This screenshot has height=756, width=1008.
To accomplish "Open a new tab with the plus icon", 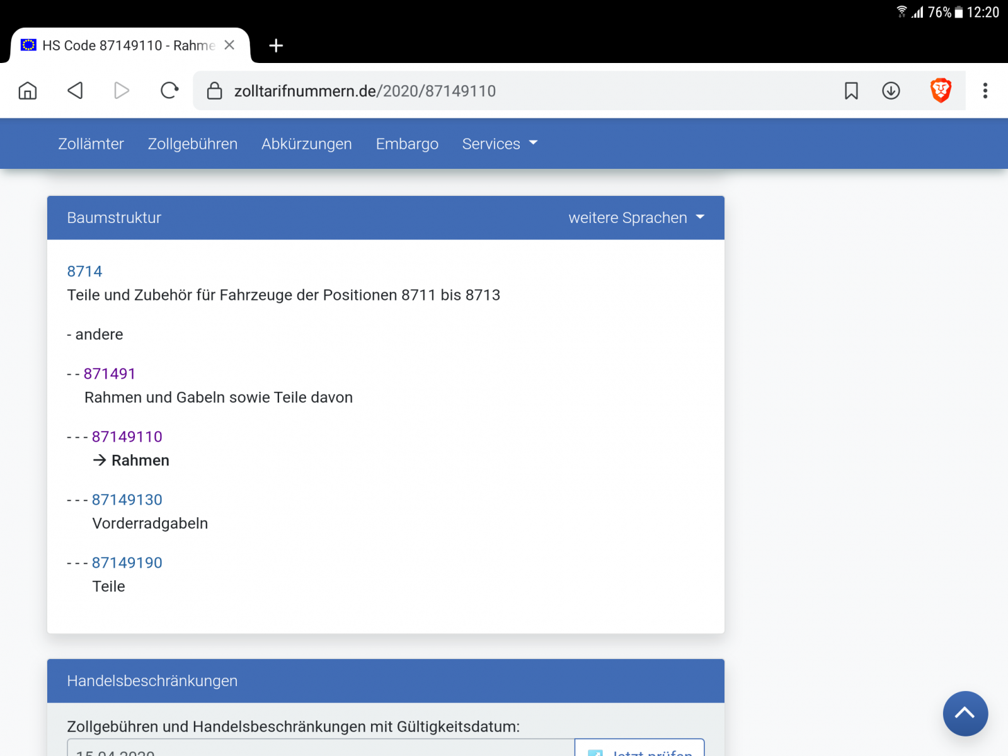I will tap(276, 45).
